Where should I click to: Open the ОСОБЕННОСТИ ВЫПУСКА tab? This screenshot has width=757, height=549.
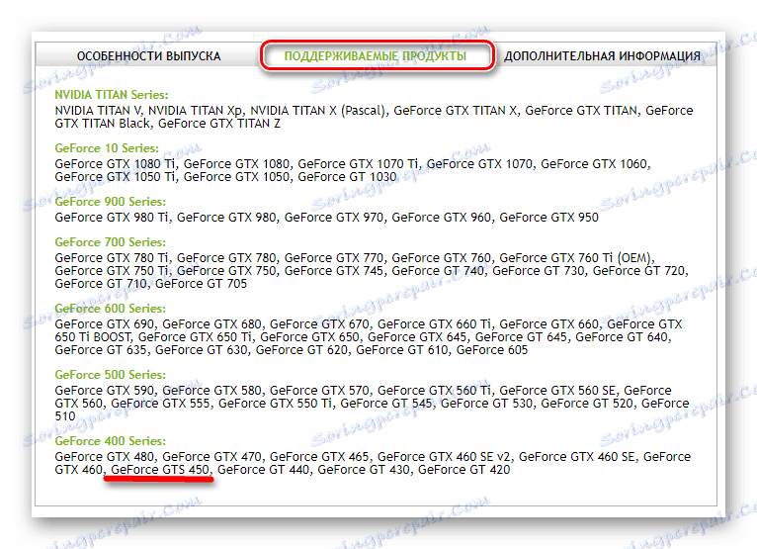[x=148, y=56]
